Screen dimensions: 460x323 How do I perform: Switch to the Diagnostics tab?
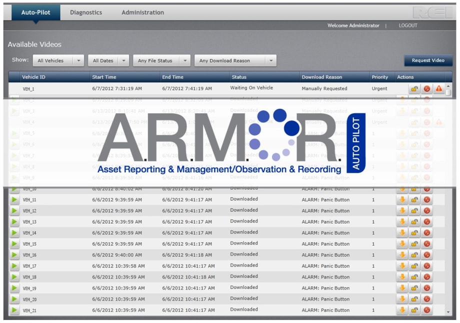tap(85, 12)
